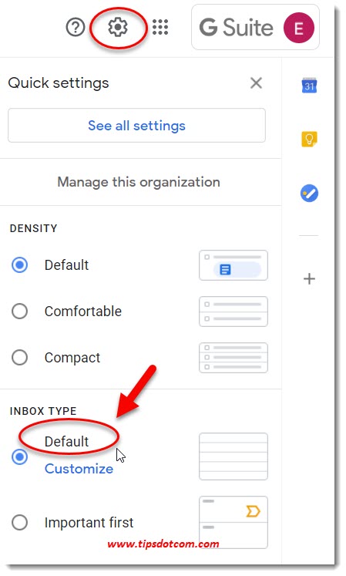This screenshot has height=576, width=346.
Task: Select the Default density radio button
Action: (19, 264)
